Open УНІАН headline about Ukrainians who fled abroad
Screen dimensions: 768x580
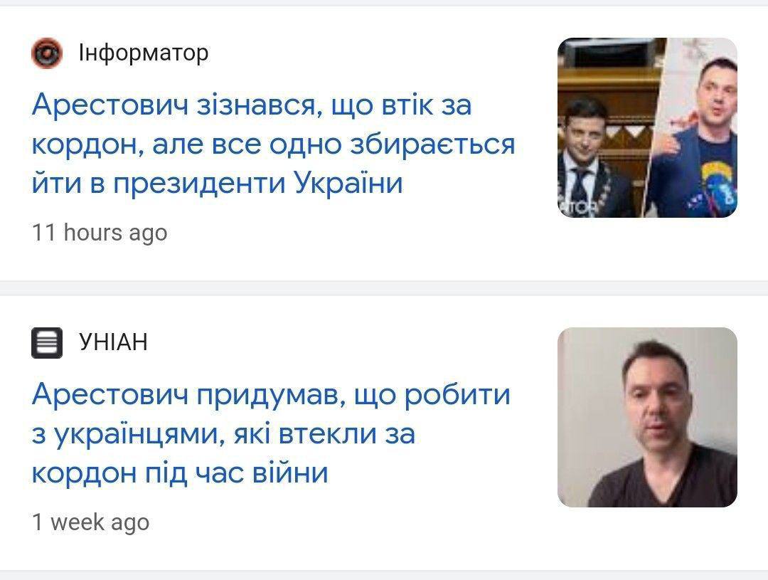[271, 433]
